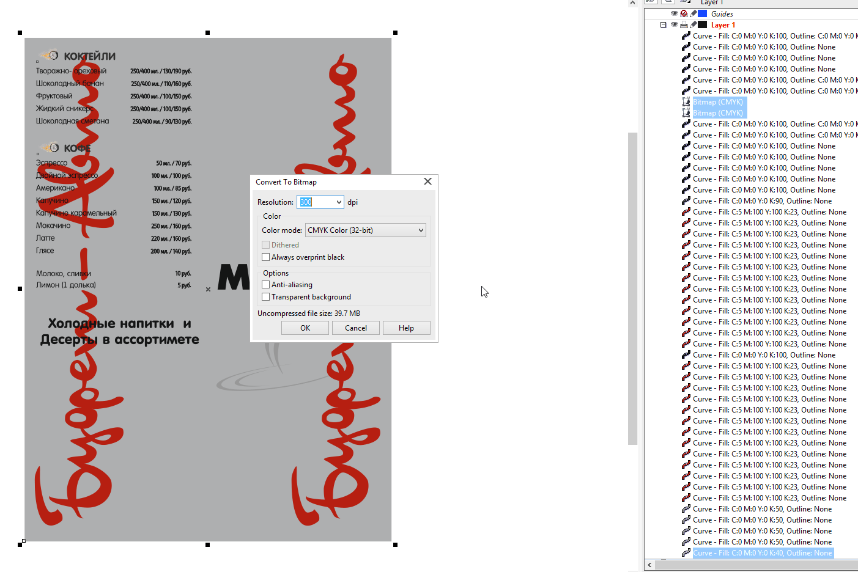Click the disabled Dithered checkbox

265,245
